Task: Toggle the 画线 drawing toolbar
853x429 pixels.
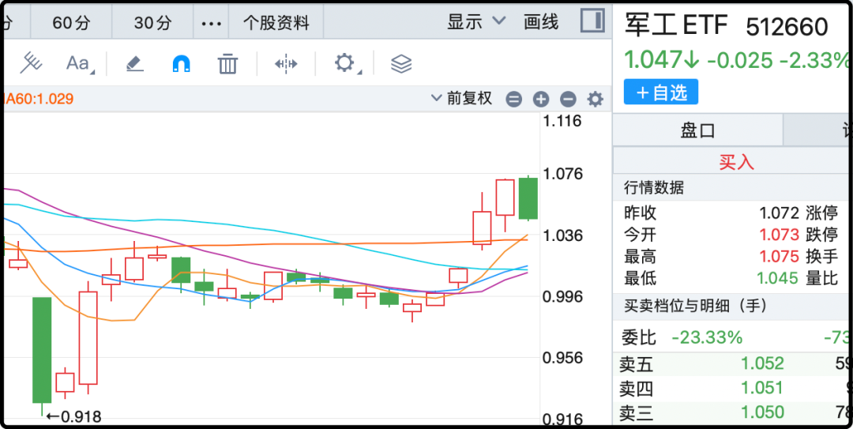Action: [541, 22]
